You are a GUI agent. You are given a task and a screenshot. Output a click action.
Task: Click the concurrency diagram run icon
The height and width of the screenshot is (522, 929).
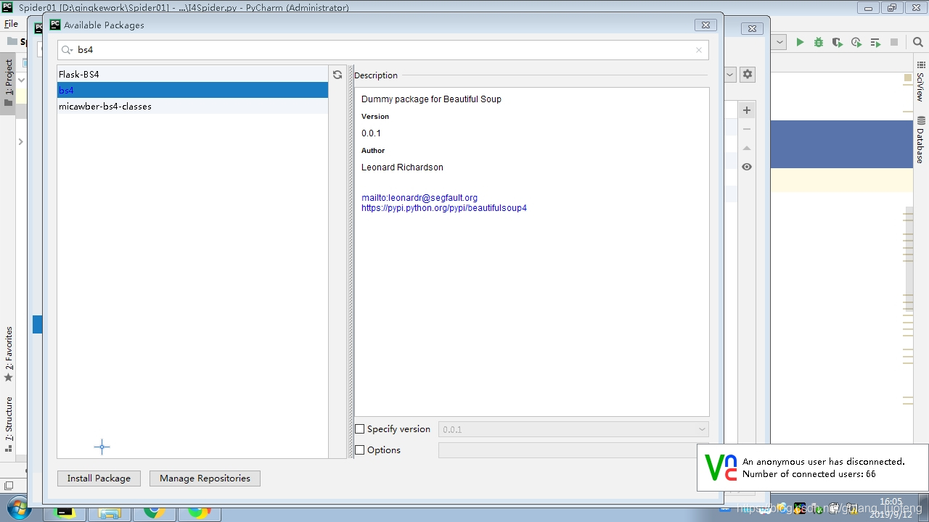point(875,43)
